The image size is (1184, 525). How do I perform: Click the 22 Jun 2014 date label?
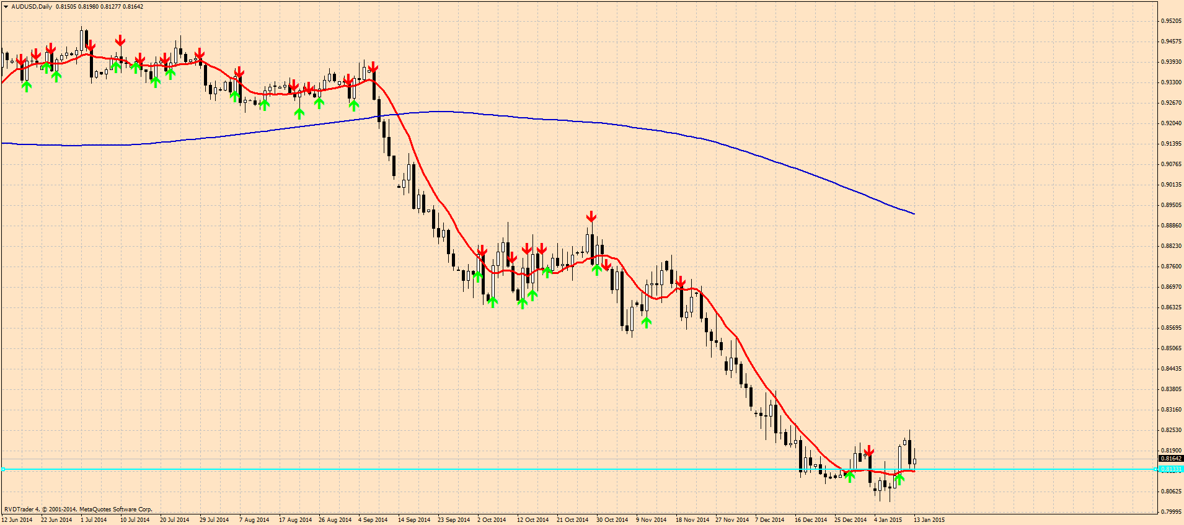(56, 520)
